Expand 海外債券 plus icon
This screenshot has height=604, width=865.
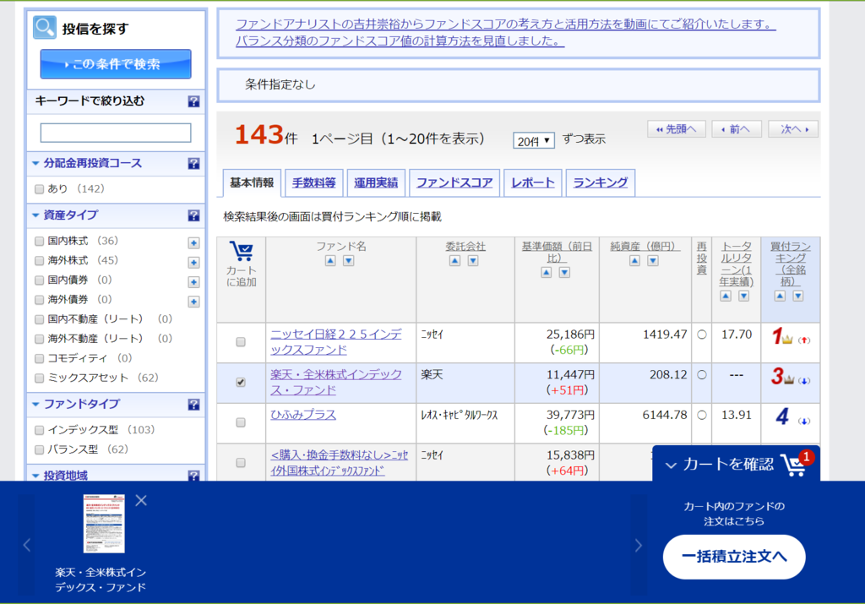(193, 302)
